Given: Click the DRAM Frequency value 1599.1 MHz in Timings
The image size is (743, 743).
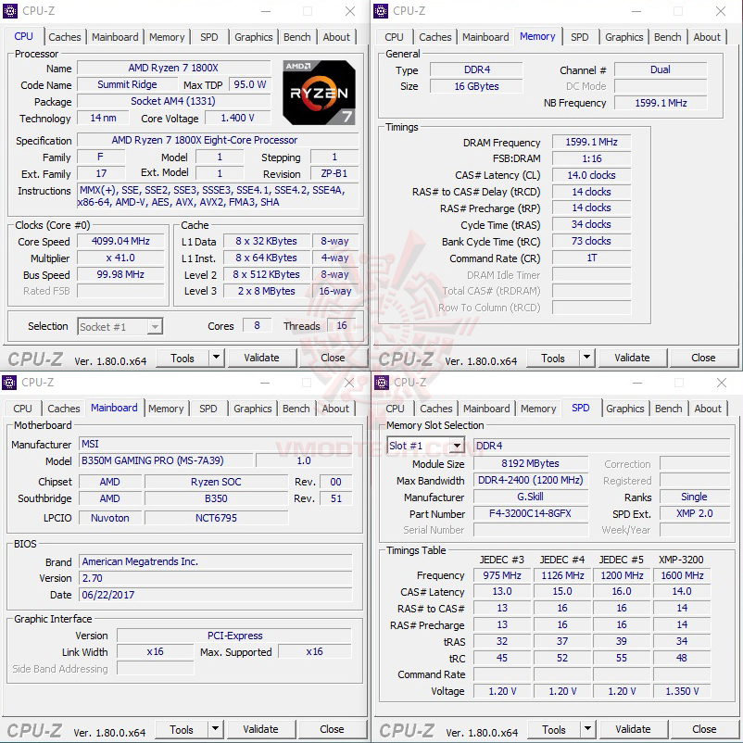Looking at the screenshot, I should pos(591,142).
